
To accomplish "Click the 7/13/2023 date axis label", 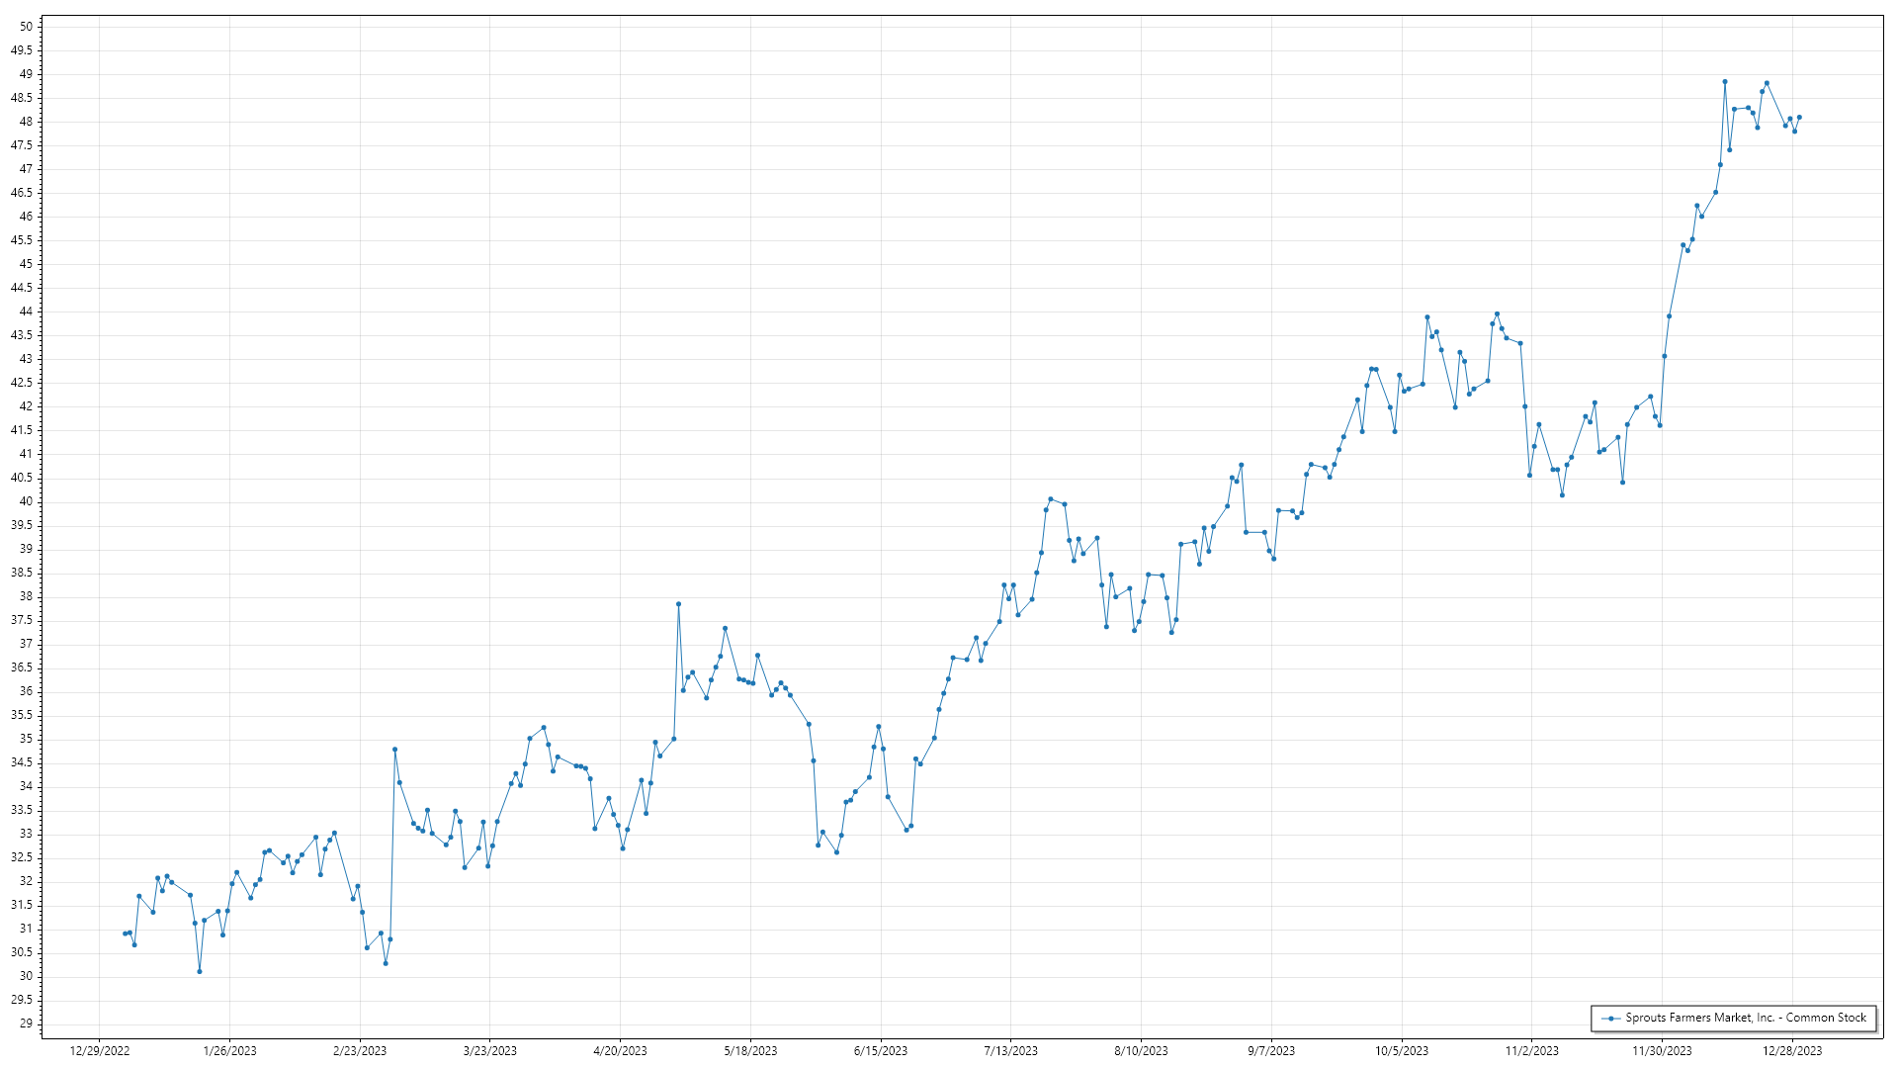I will (1010, 1051).
